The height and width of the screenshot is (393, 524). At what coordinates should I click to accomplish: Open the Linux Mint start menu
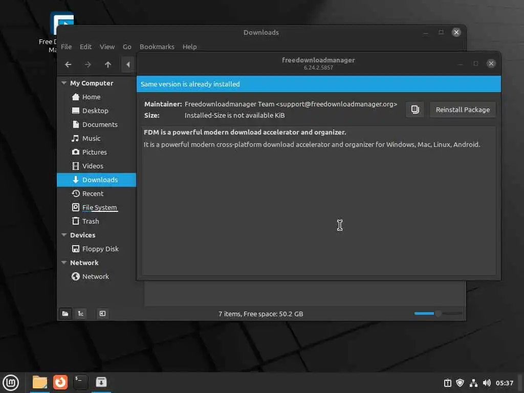[x=11, y=383]
